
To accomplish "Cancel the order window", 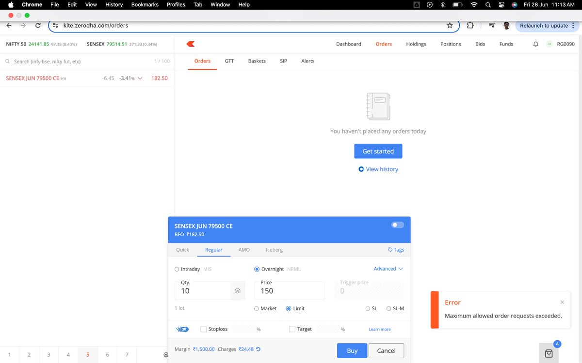I will click(387, 351).
